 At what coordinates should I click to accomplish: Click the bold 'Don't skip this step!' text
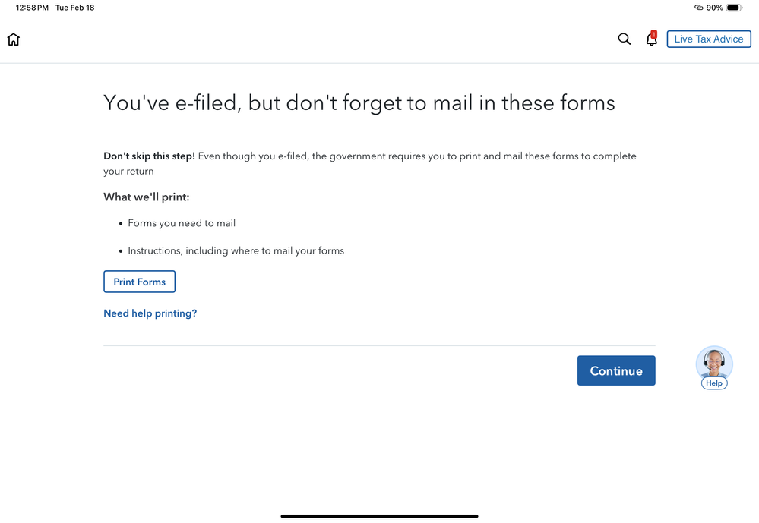point(149,156)
